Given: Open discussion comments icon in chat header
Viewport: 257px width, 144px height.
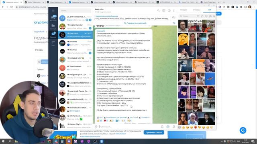Looking at the screenshot, I should tap(164, 10).
